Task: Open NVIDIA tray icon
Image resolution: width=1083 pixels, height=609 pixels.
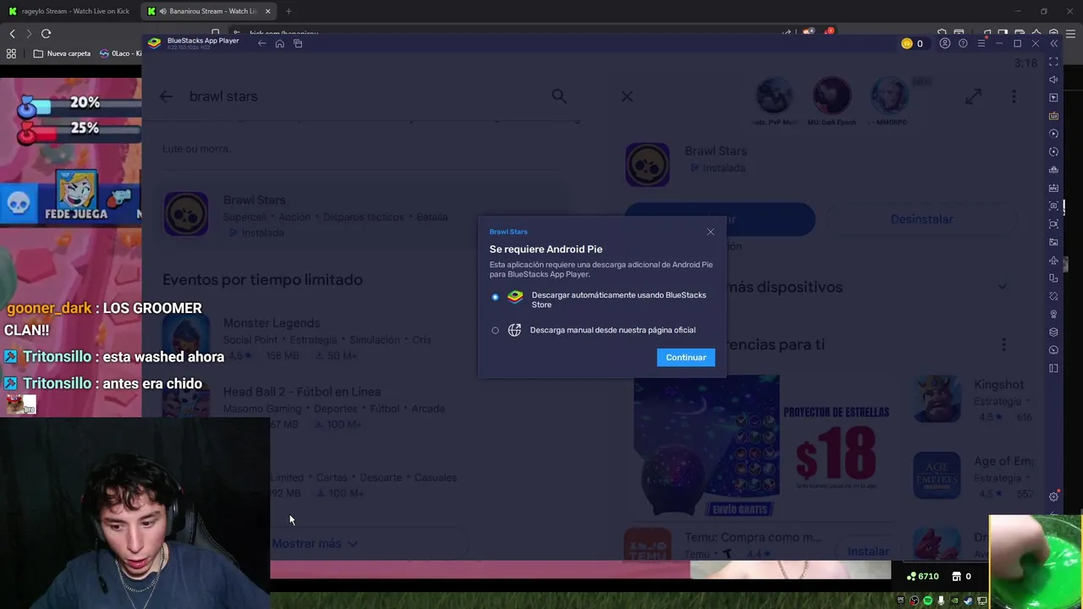Action: [x=955, y=601]
